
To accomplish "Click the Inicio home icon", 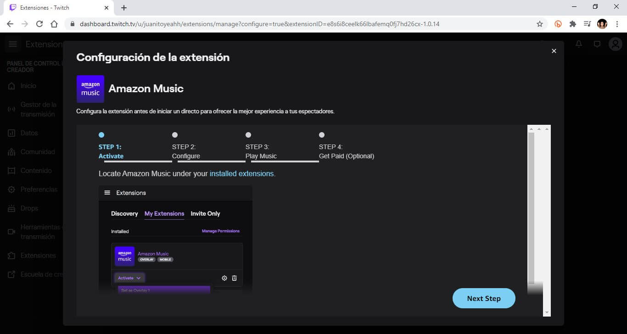I will click(x=11, y=86).
